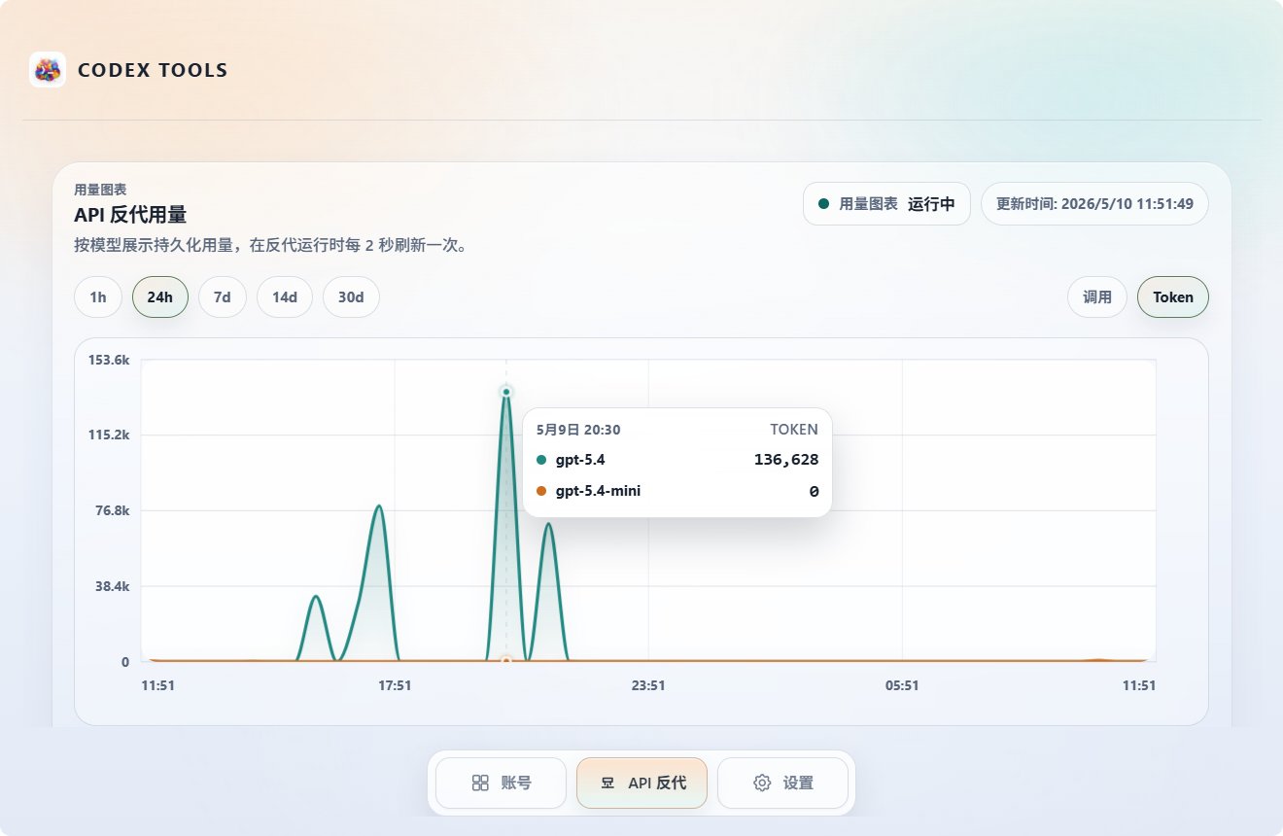Image resolution: width=1283 pixels, height=836 pixels.
Task: Switch to the API 反代 tab label
Action: (x=657, y=783)
